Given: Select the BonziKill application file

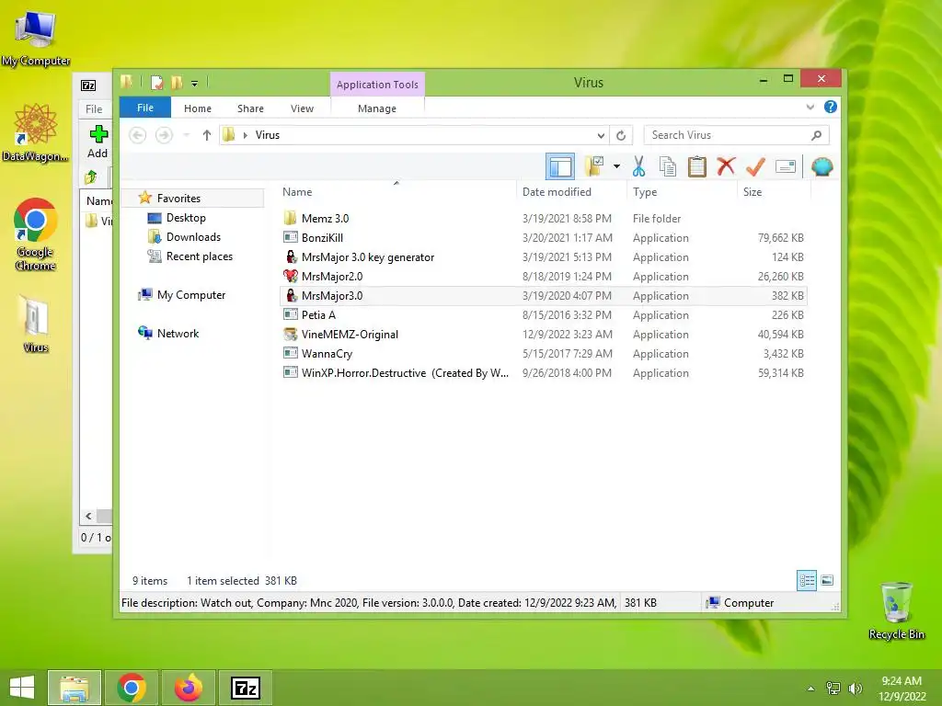Looking at the screenshot, I should (543, 238).
